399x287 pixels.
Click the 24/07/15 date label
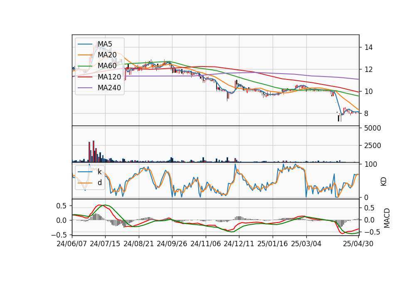105,244
